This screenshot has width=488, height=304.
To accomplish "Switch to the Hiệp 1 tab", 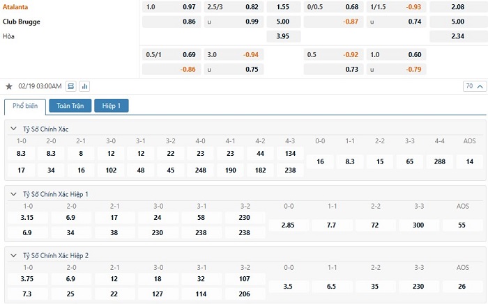I will 112,106.
